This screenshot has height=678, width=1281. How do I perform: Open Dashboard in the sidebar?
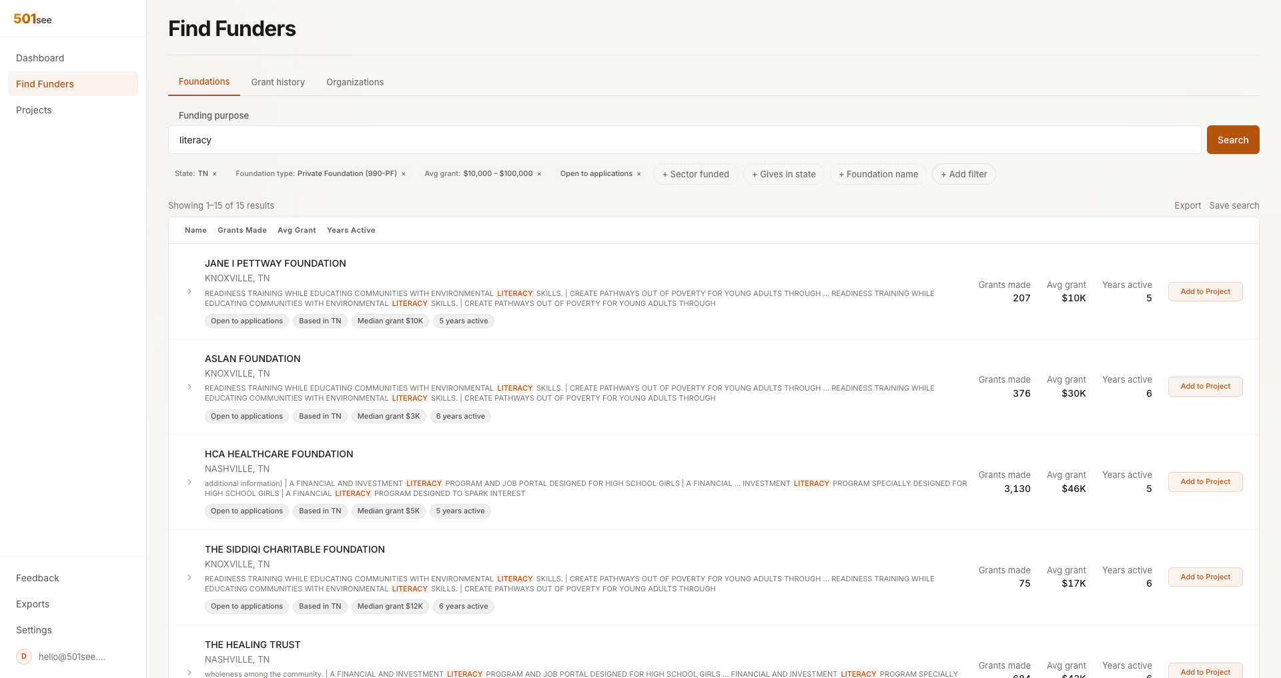73,58
